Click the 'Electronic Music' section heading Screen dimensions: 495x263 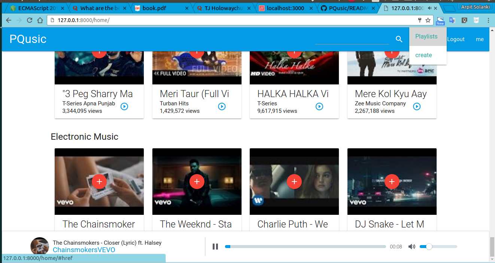(85, 137)
